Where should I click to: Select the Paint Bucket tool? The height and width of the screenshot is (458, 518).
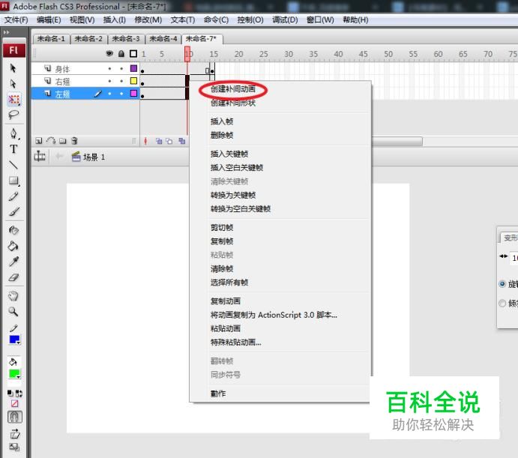[13, 246]
